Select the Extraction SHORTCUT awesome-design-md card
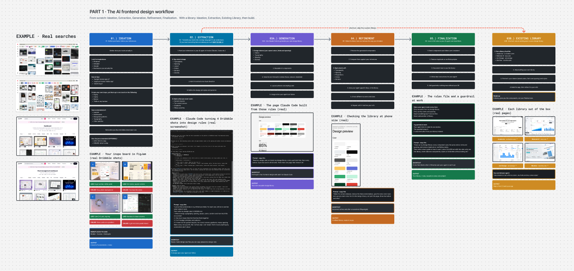 pos(201,241)
